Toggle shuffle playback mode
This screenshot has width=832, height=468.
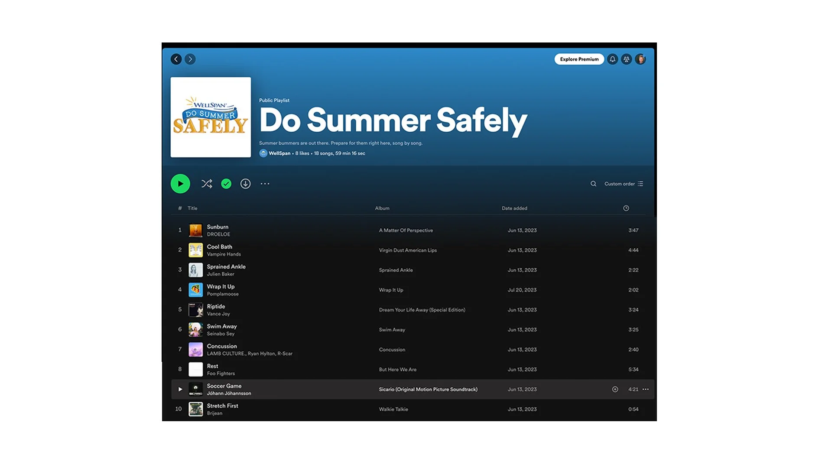[207, 184]
